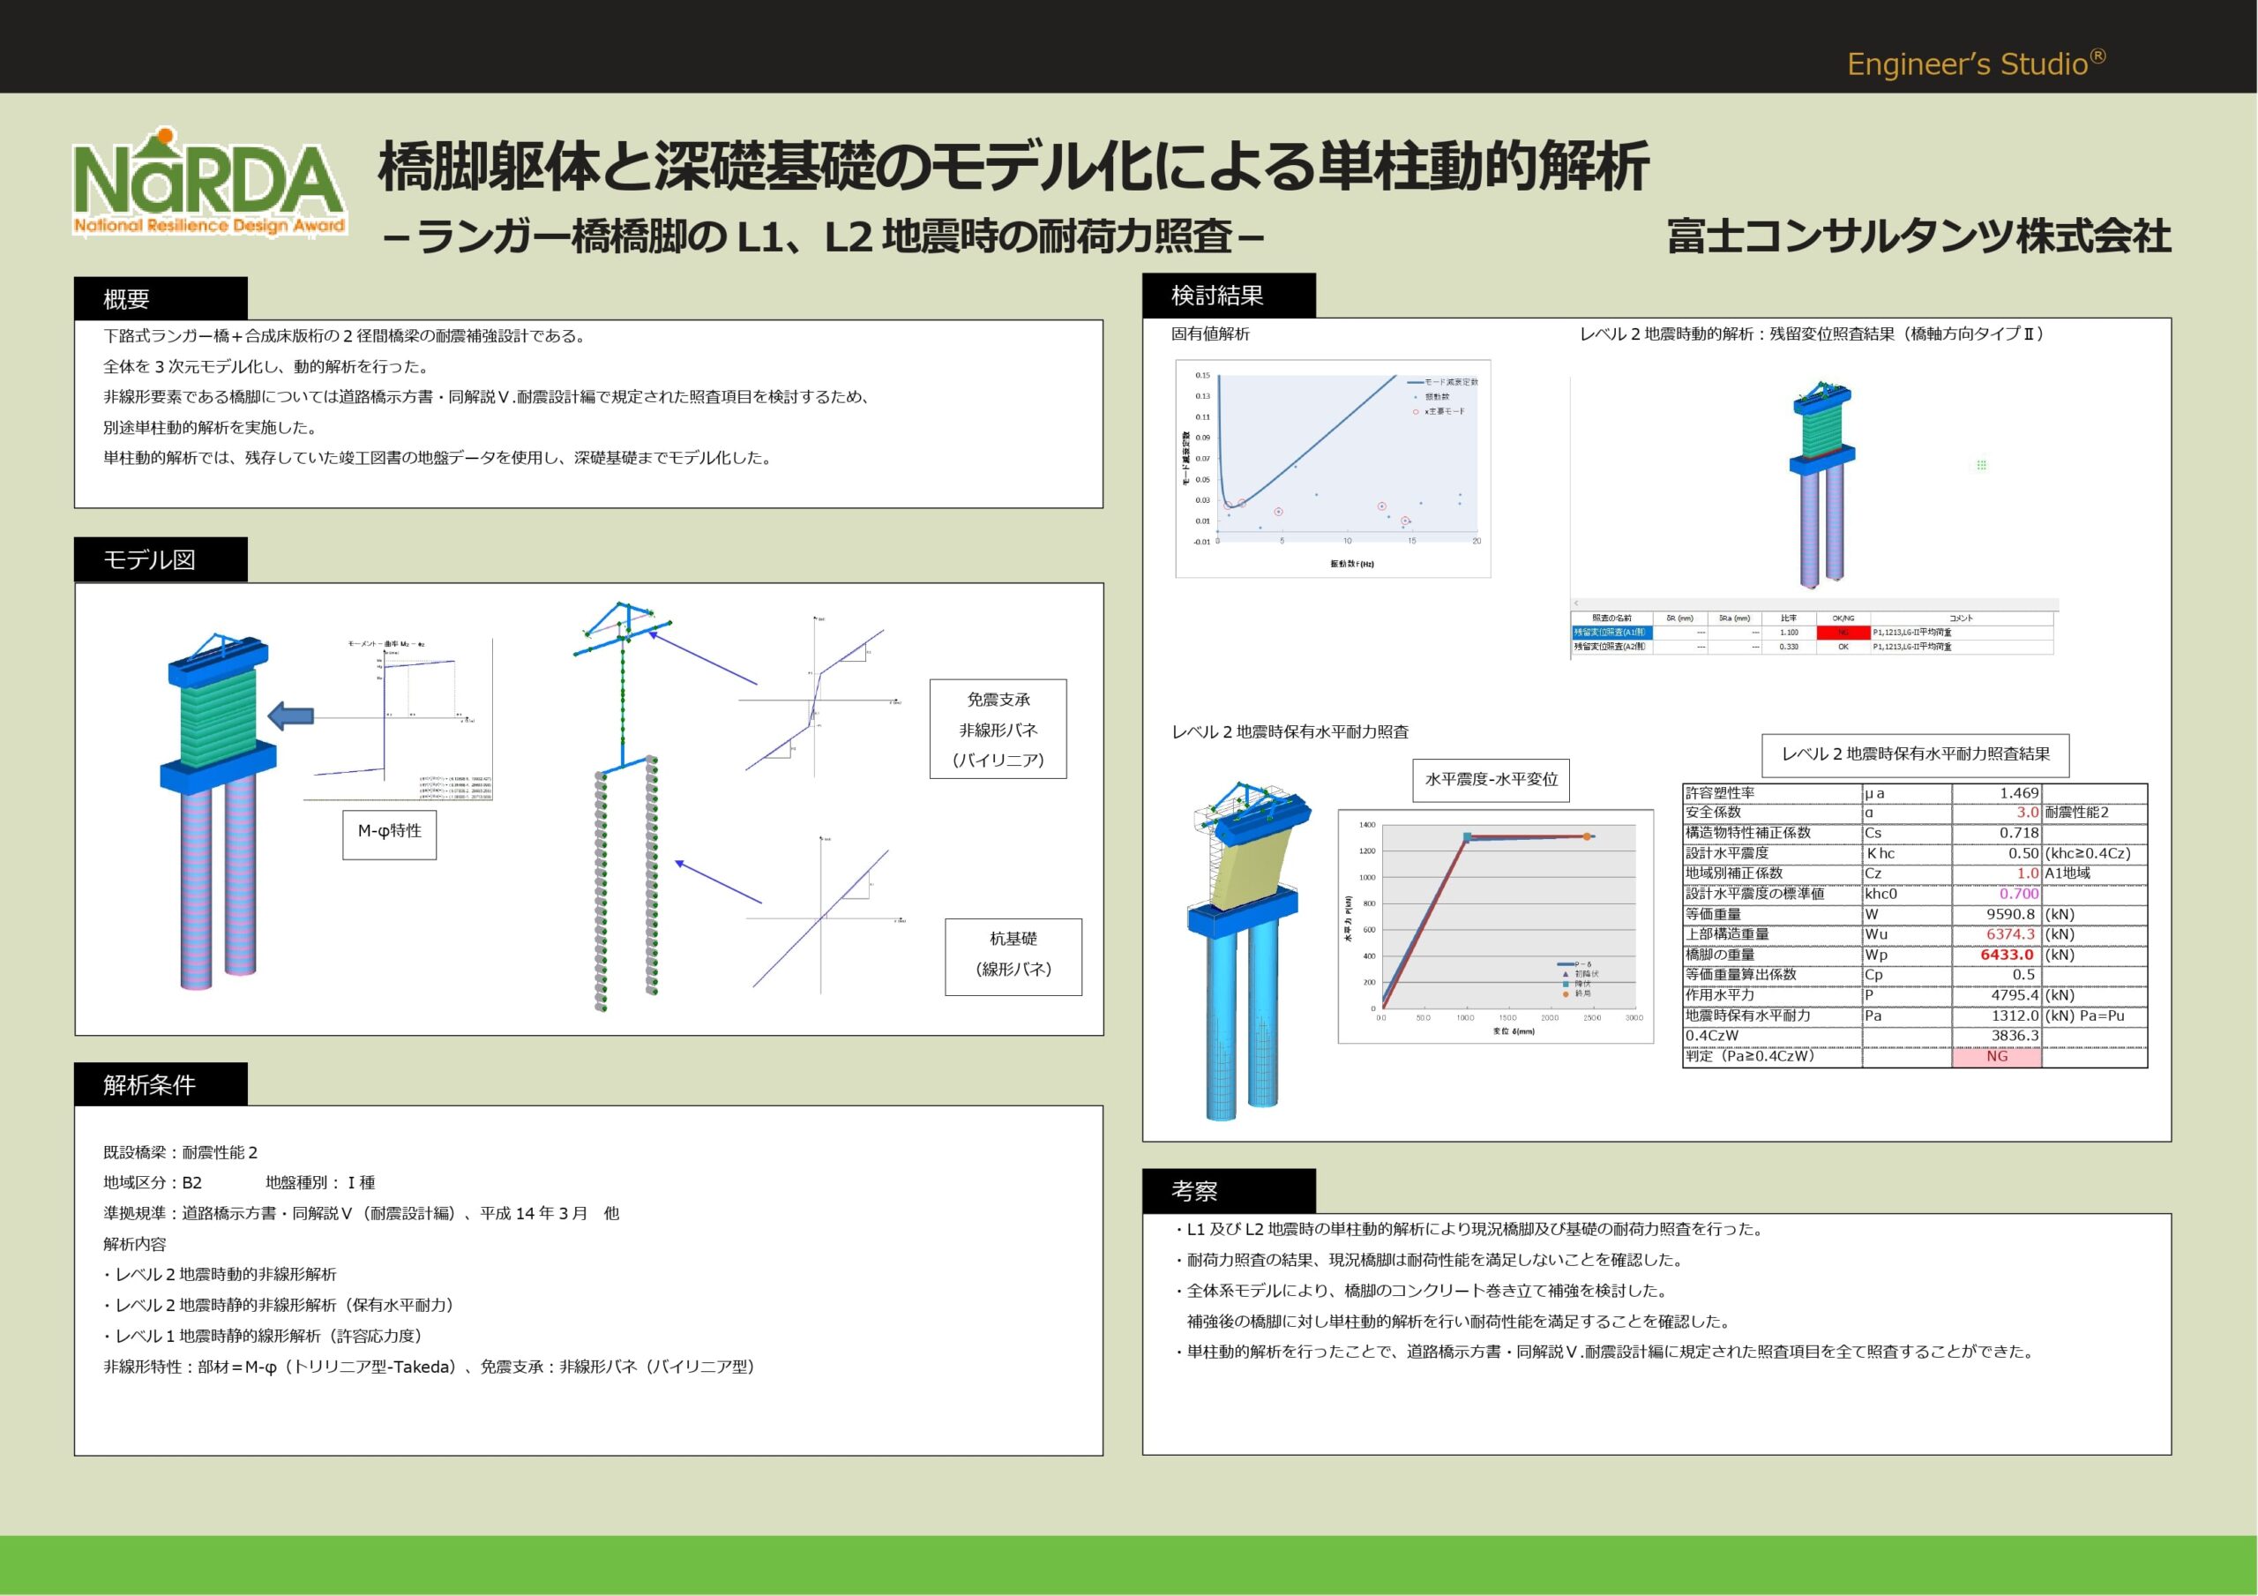Open the 3D pier model with green column
Screen dimensions: 2258x1596
coord(219,812)
